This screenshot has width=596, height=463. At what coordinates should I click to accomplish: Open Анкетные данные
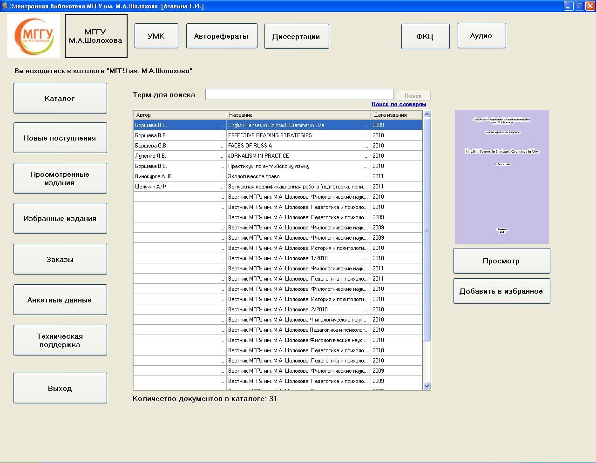tap(60, 300)
